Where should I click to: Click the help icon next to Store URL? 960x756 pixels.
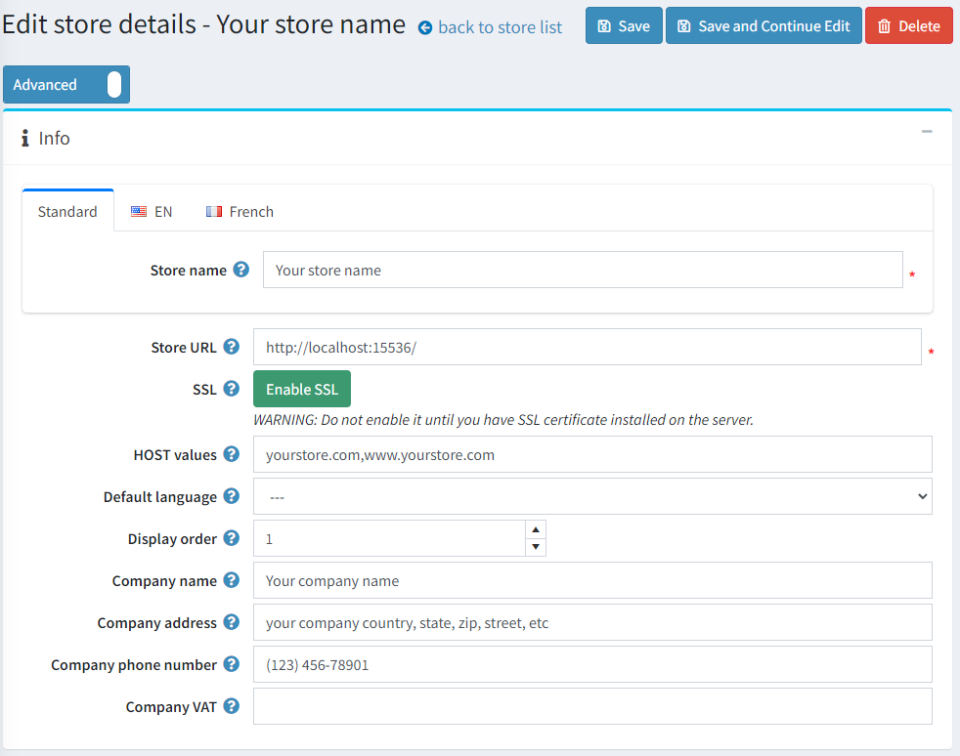(232, 347)
